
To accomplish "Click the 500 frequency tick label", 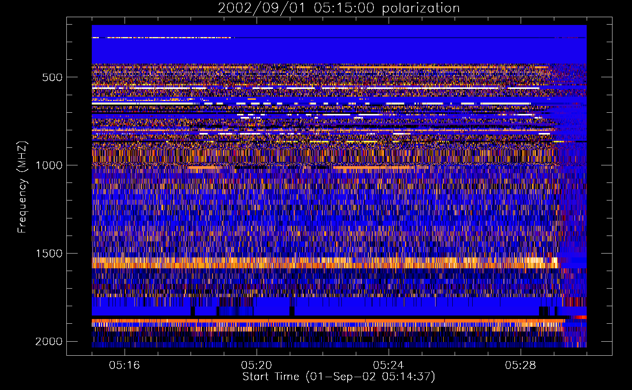I will [52, 77].
